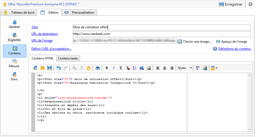The height and width of the screenshot is (137, 258).
Task: Open Définitions du contenu link
Action: [234, 49]
